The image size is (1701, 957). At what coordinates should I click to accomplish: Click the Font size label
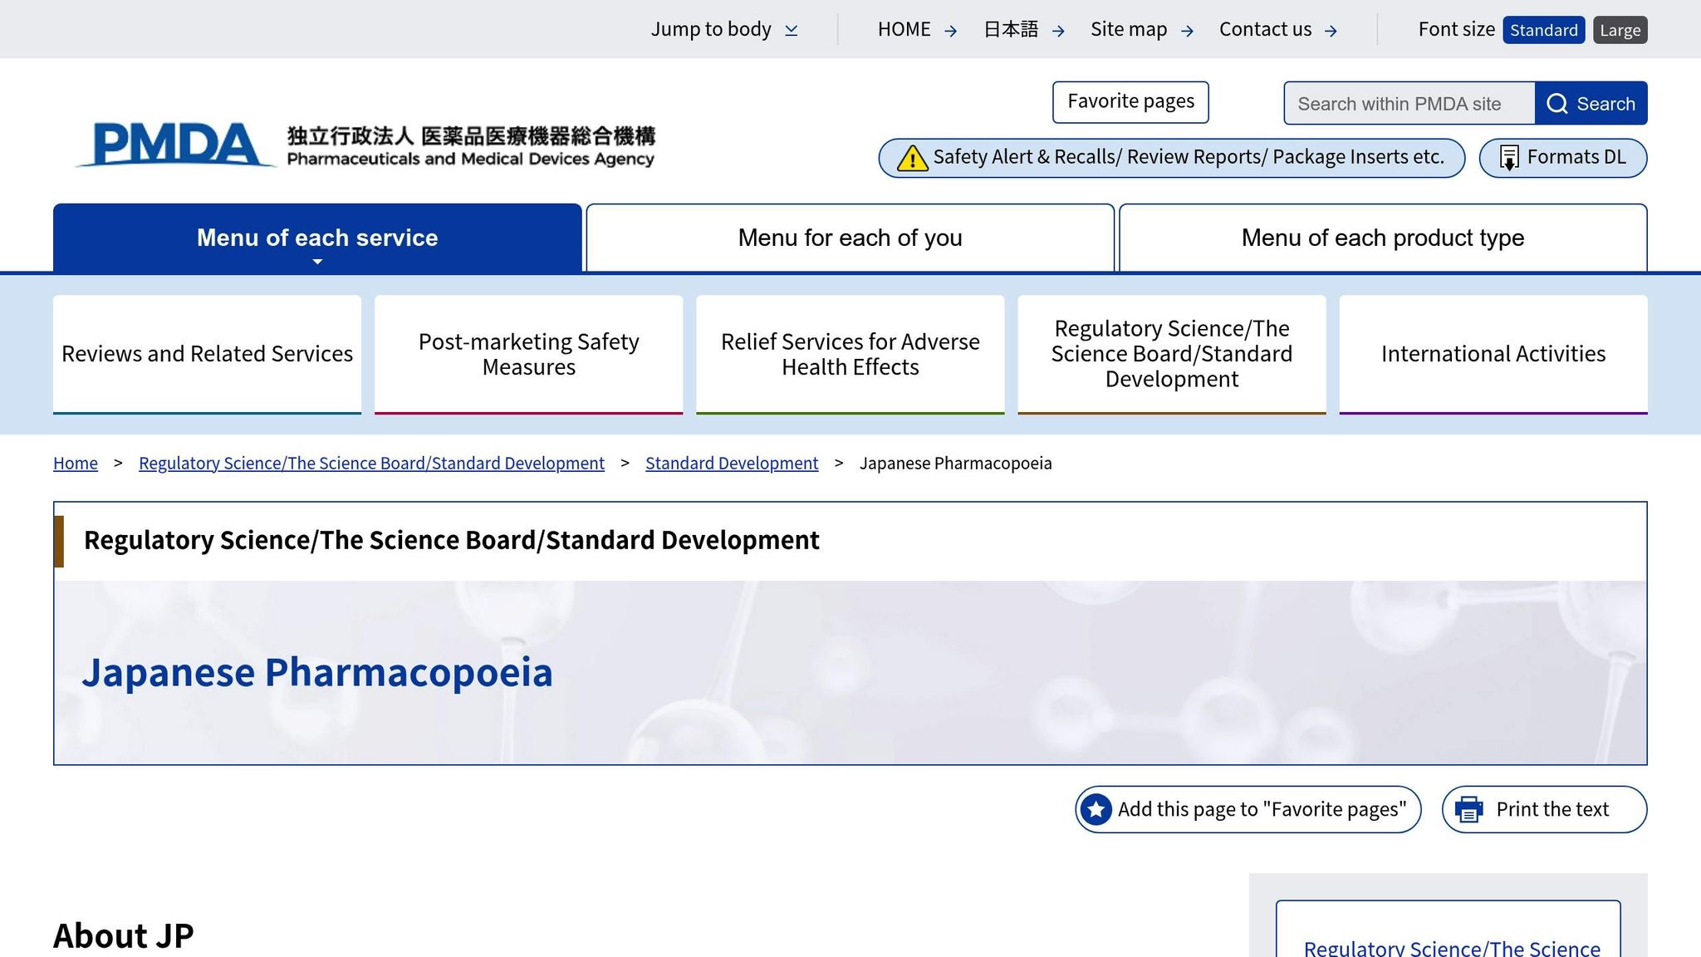click(1456, 30)
